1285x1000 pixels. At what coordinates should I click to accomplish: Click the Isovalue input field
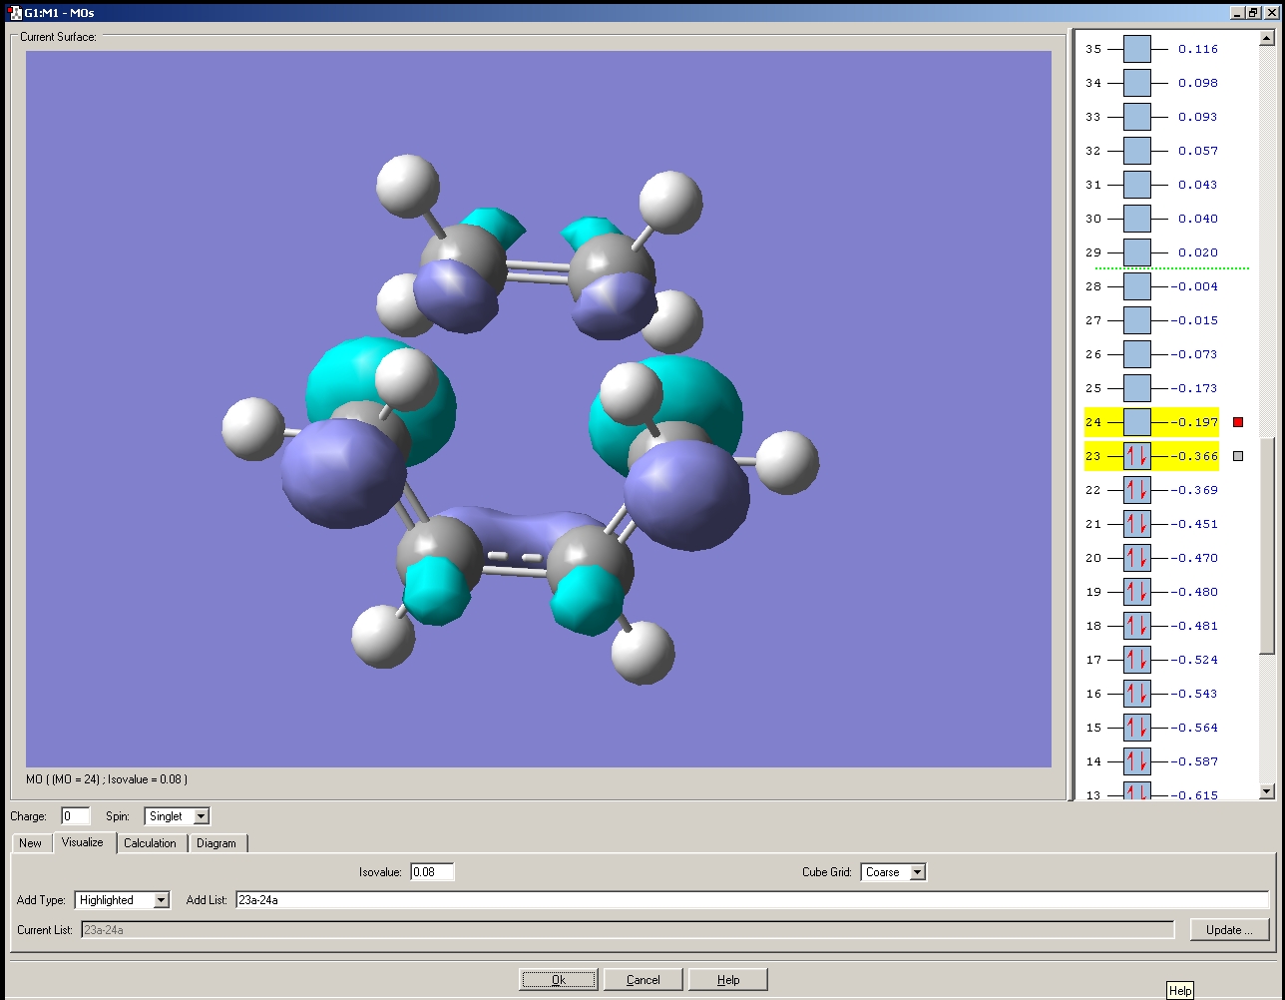point(431,872)
